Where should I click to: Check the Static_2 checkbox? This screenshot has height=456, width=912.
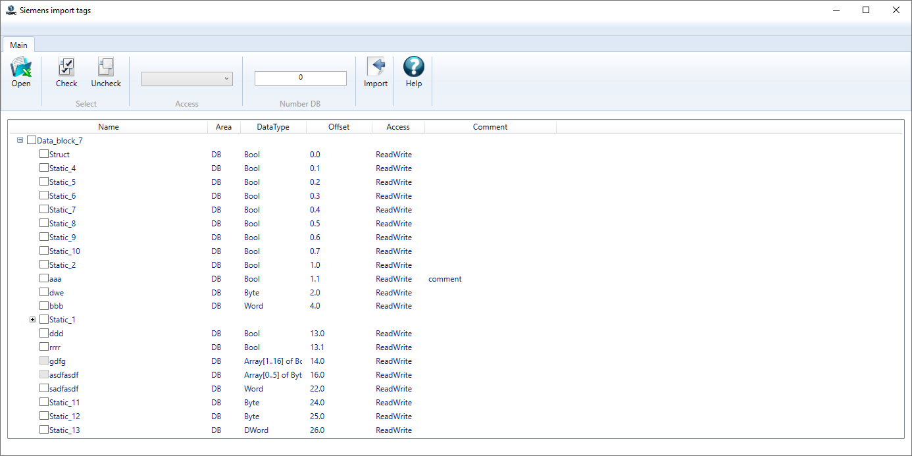[x=44, y=265]
